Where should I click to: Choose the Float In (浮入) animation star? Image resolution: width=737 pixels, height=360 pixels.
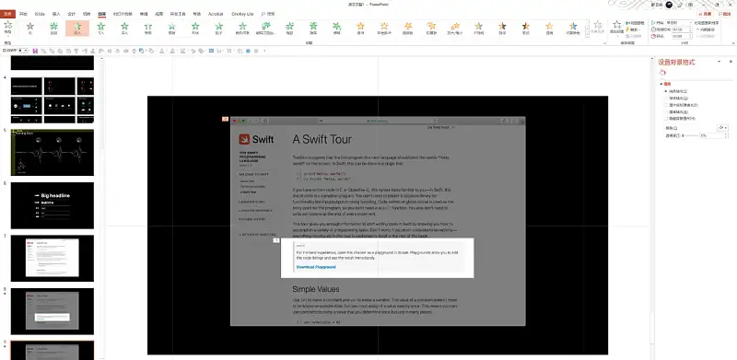[124, 29]
